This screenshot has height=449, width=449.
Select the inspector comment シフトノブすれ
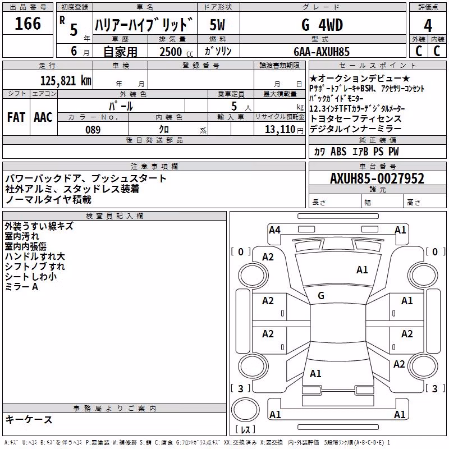coord(35,266)
